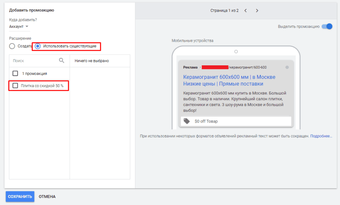This screenshot has width=340, height=205.
Task: Click the '$0 off Товар' promotion row
Action: click(x=236, y=121)
